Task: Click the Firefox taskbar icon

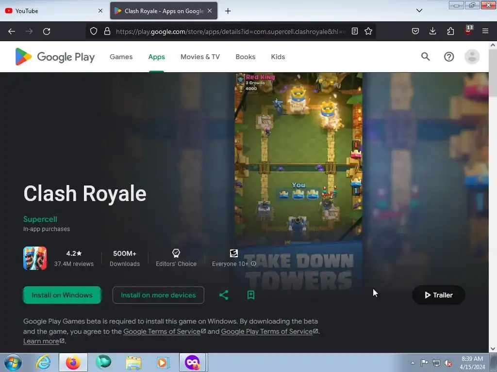Action: tap(73, 362)
